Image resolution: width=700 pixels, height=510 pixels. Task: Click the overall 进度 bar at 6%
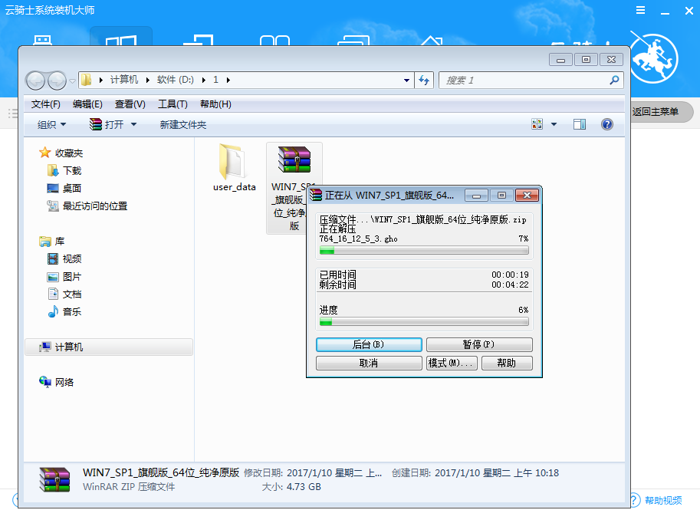(424, 321)
